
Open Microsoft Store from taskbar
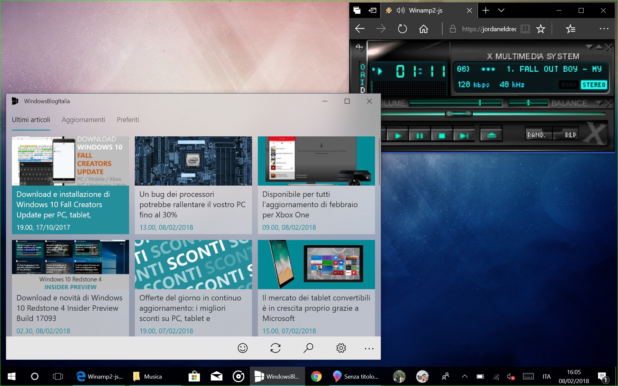coord(194,376)
